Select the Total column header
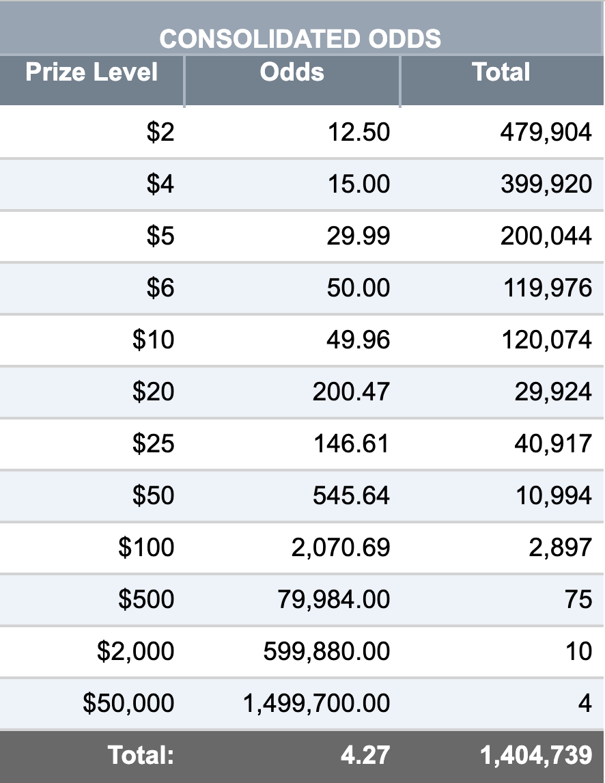The width and height of the screenshot is (605, 783). 501,72
